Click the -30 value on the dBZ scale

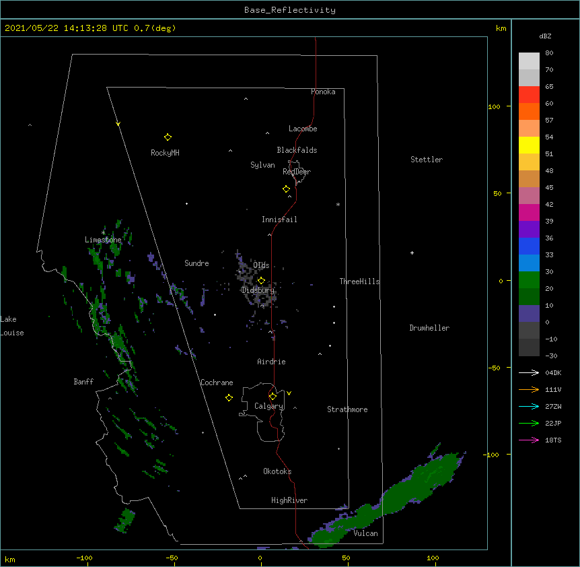(551, 356)
